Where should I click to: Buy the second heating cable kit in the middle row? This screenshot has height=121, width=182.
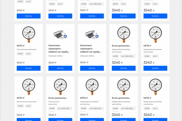[x=92, y=68]
